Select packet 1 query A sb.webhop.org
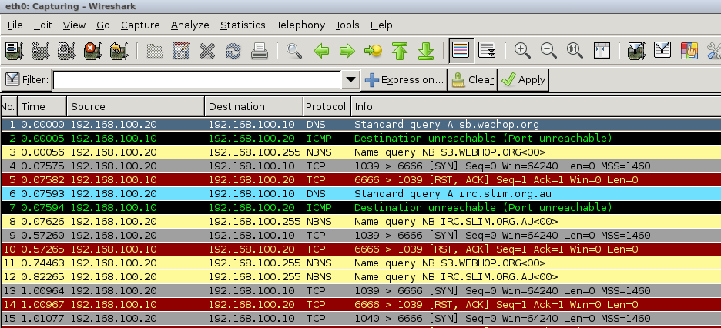This screenshot has height=328, width=721. pyautogui.click(x=361, y=125)
